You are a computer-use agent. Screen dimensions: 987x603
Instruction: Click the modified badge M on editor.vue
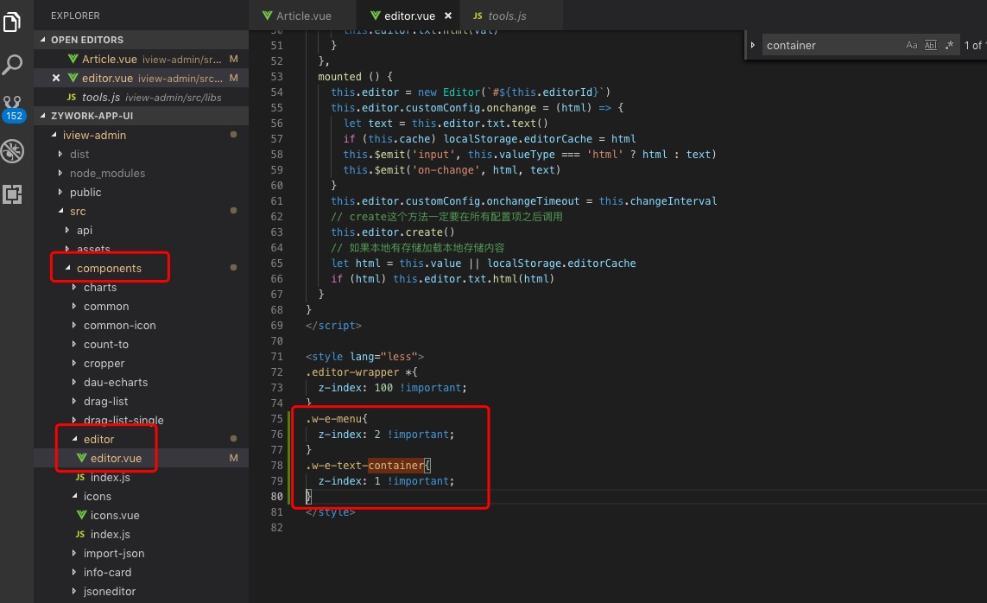coord(233,458)
